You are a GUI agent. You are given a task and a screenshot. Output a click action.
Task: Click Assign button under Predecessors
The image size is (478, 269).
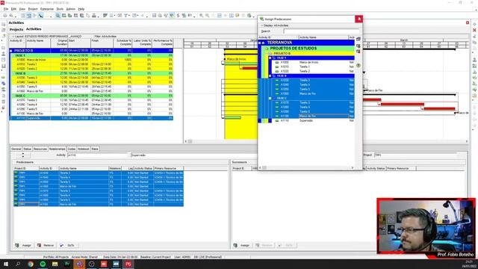coord(24,245)
